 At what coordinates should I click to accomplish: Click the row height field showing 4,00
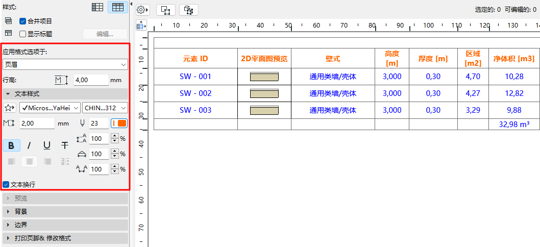coord(91,80)
